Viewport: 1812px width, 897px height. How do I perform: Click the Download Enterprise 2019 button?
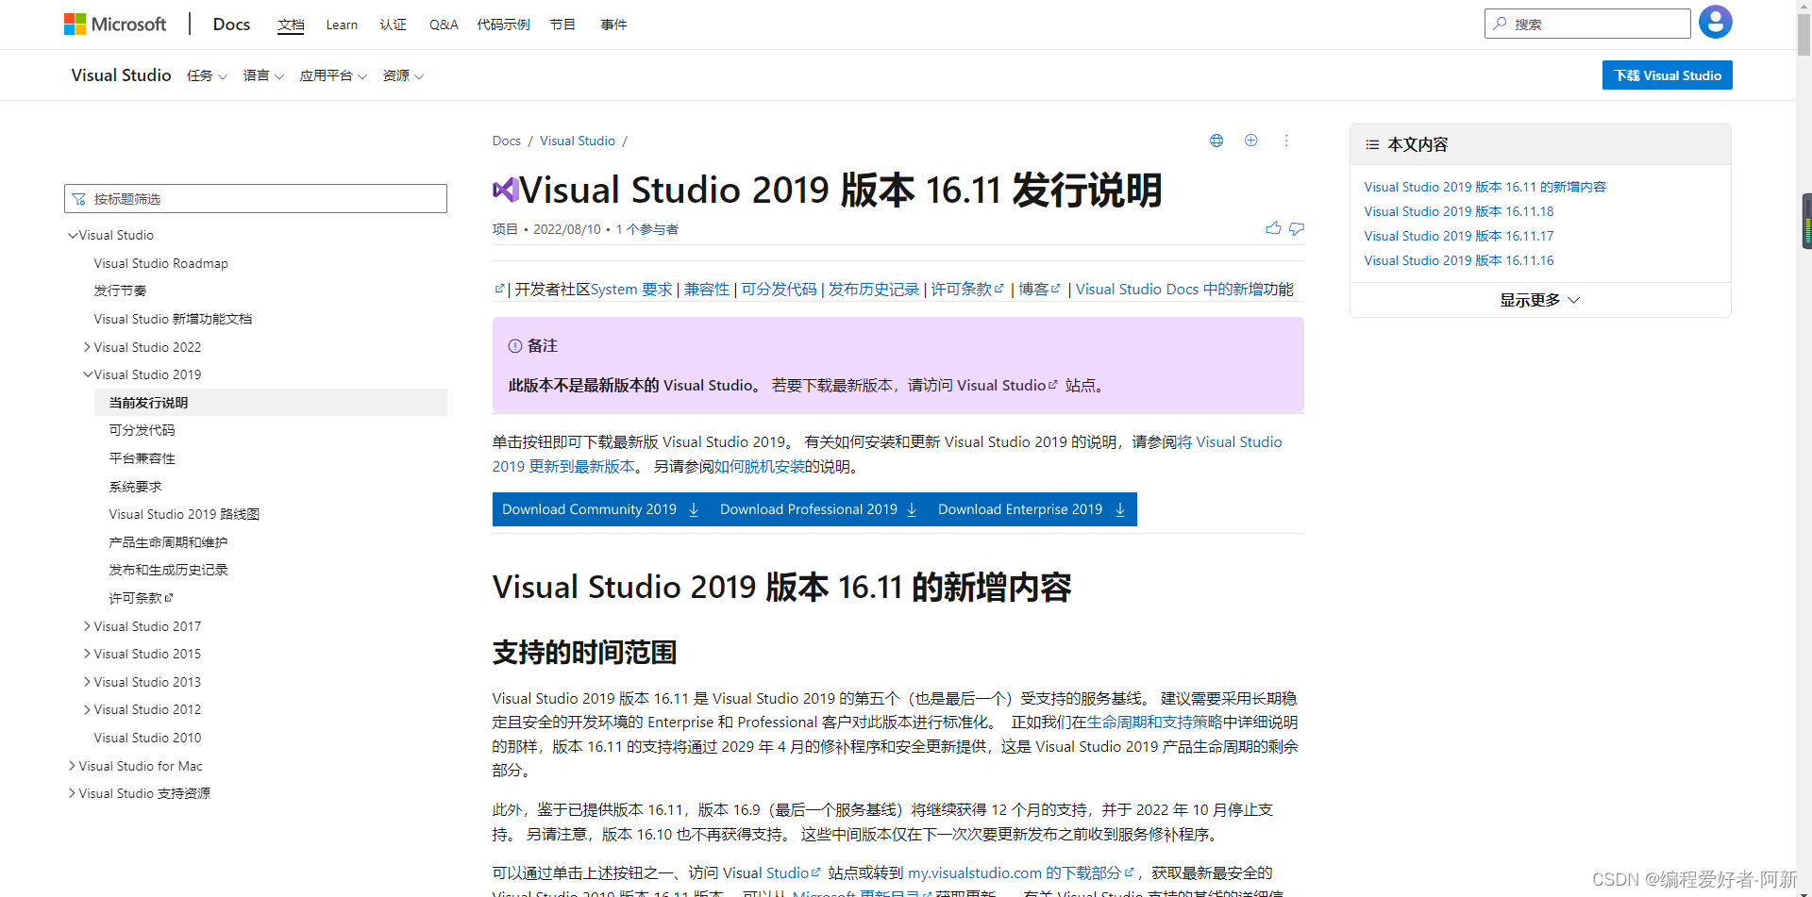pyautogui.click(x=1032, y=509)
